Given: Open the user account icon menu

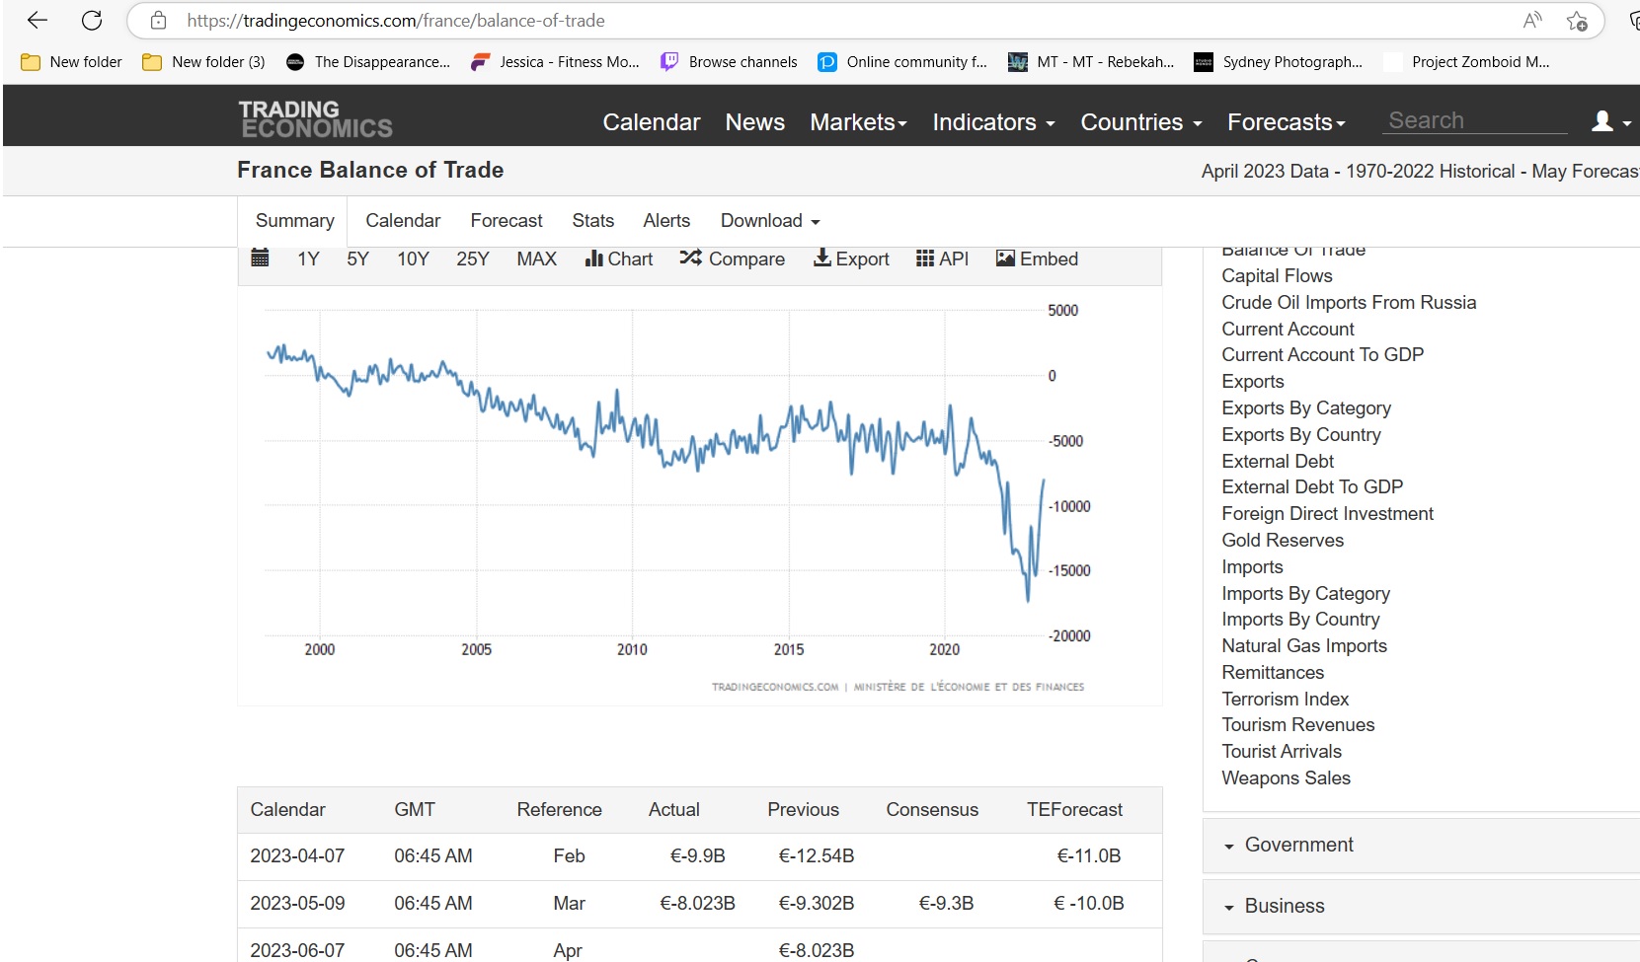Looking at the screenshot, I should click(1611, 121).
